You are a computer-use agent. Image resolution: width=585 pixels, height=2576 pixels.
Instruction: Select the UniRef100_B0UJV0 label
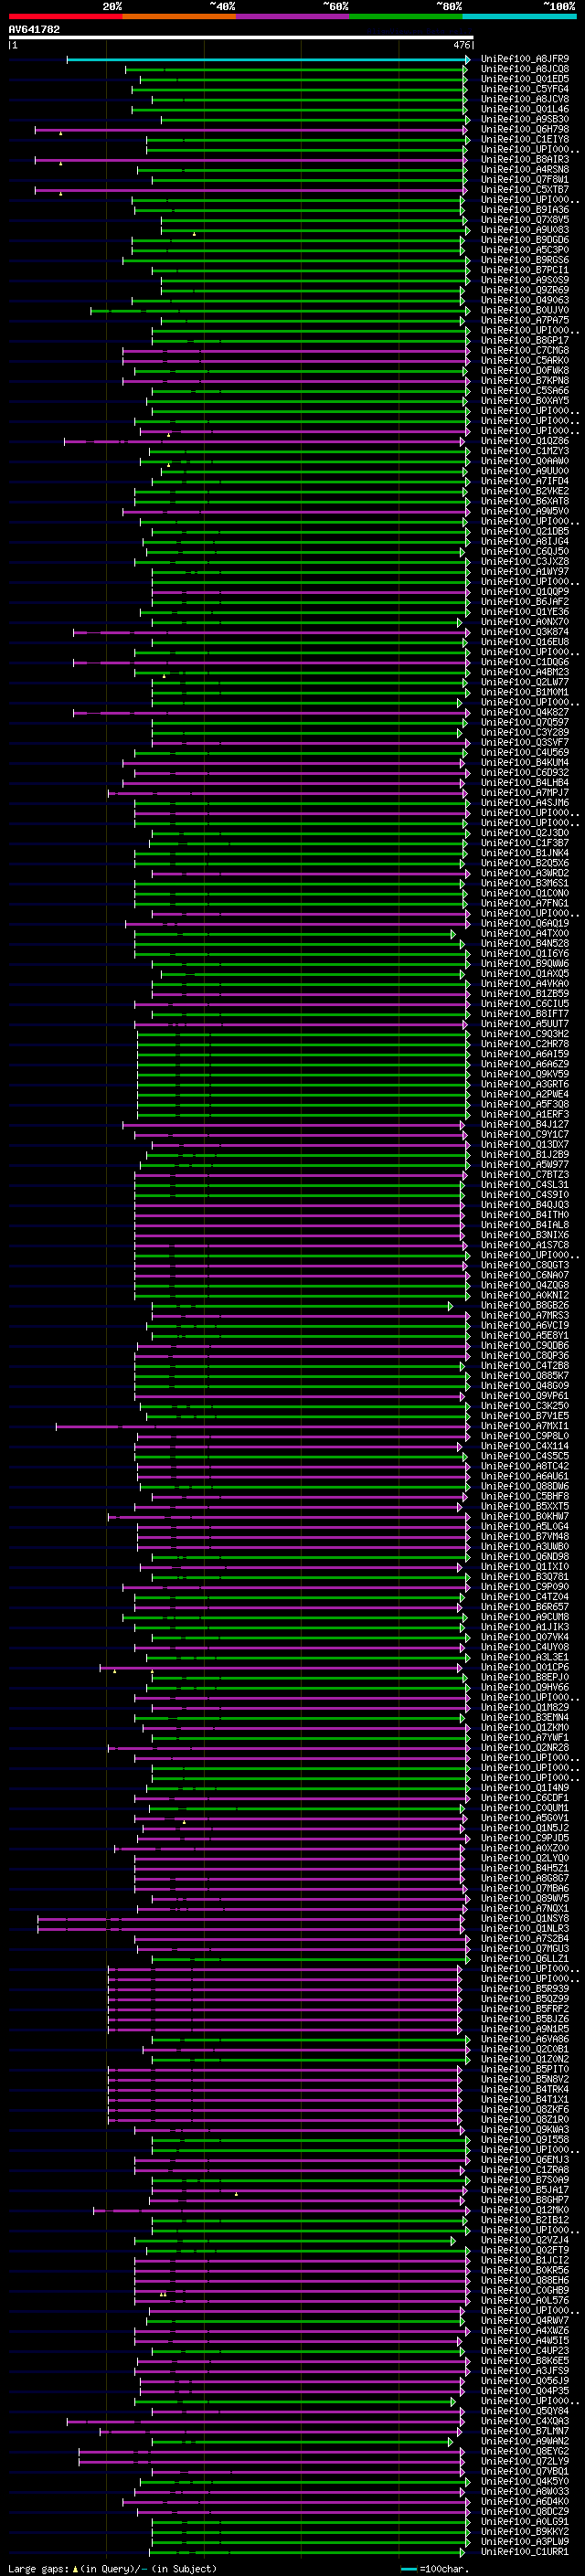[525, 310]
